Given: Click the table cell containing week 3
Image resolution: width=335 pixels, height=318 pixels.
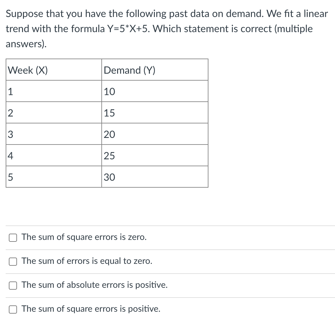Looking at the screenshot, I should 54,134.
